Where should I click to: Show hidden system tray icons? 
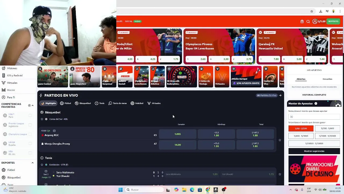(291, 190)
